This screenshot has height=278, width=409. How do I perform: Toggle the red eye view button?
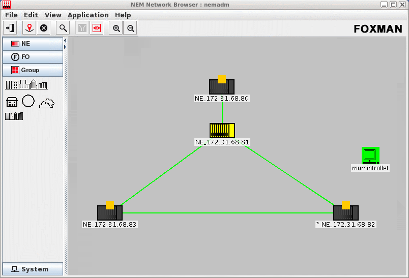pos(96,28)
